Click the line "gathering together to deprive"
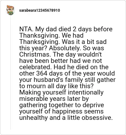This screenshot has height=135, width=126. (x=62, y=105)
